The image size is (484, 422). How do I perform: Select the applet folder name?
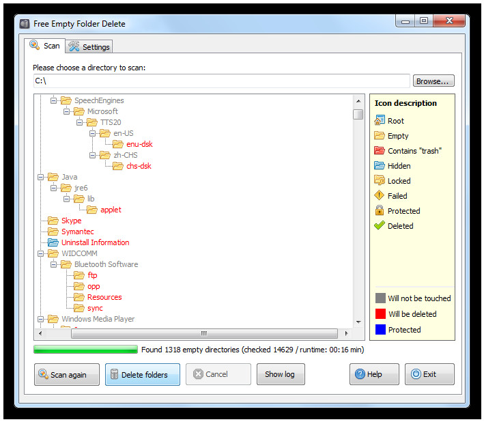111,210
